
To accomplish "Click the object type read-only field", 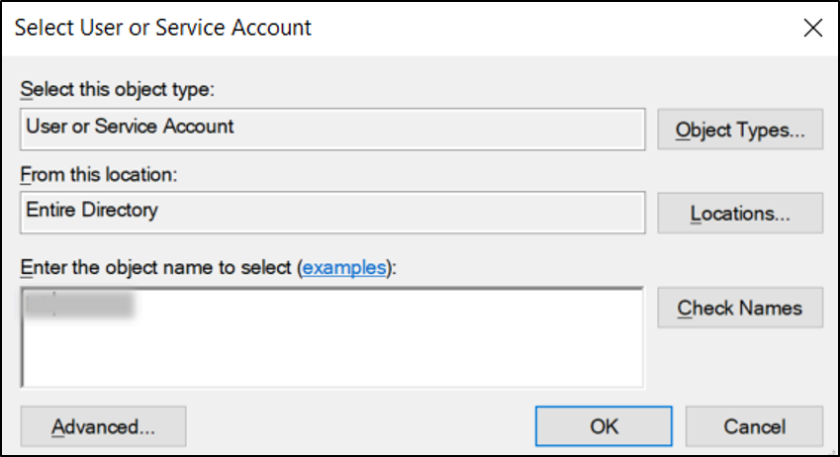I will click(x=396, y=128).
